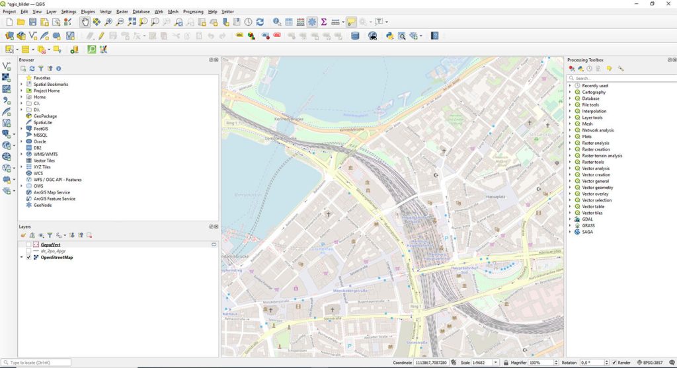Screen dimensions: 677x368
Task: Click the EPSG:3857 CRS button
Action: point(653,363)
